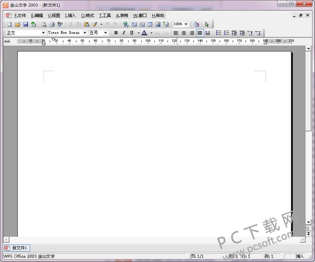Open the H.帮助 menu
This screenshot has height=262, width=315.
158,15
